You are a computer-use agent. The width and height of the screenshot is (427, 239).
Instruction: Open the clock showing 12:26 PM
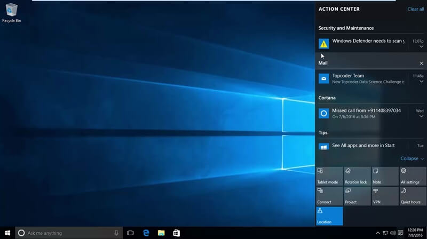(x=415, y=233)
